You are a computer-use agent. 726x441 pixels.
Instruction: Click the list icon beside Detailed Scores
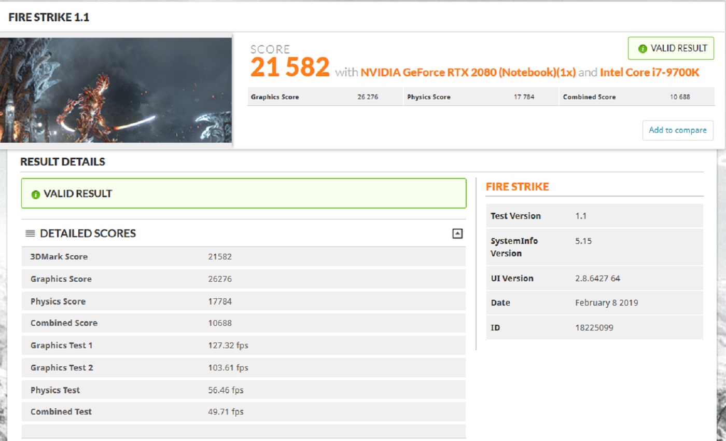click(30, 234)
